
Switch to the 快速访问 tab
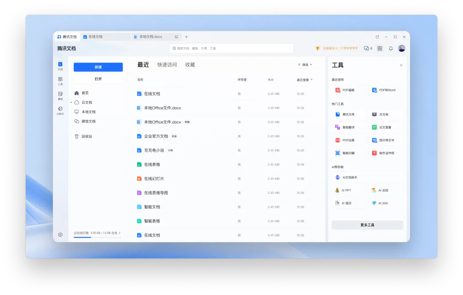(x=167, y=65)
